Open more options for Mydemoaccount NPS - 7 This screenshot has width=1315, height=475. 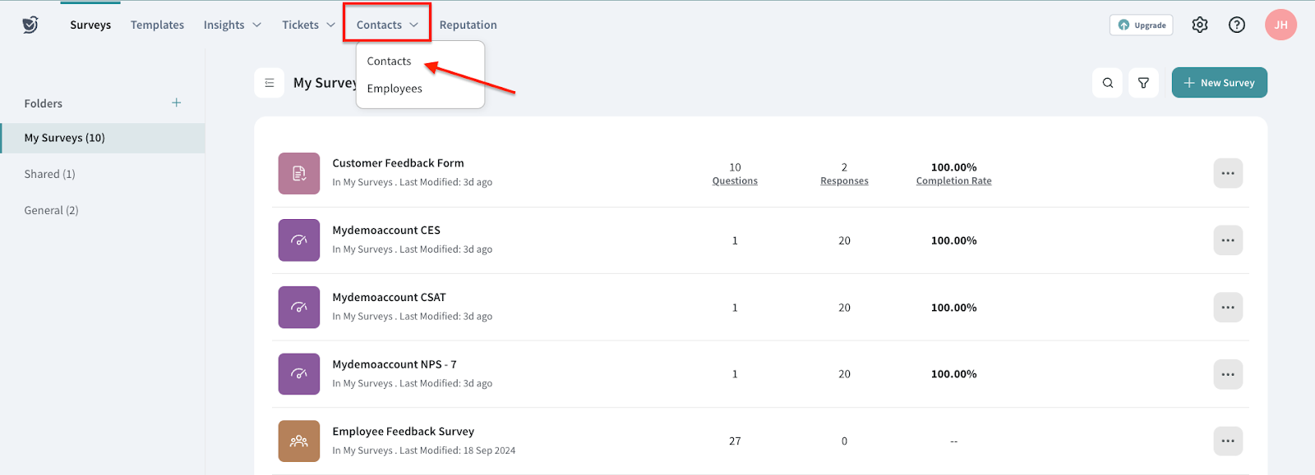pyautogui.click(x=1227, y=374)
